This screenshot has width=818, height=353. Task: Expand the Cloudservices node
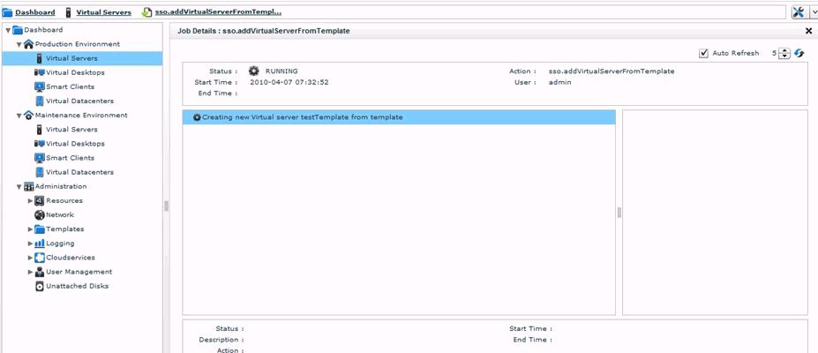pyautogui.click(x=30, y=258)
